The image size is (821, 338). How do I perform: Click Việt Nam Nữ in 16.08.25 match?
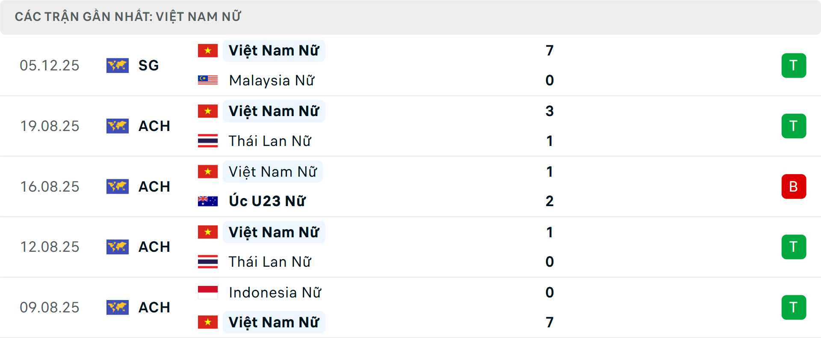[273, 172]
